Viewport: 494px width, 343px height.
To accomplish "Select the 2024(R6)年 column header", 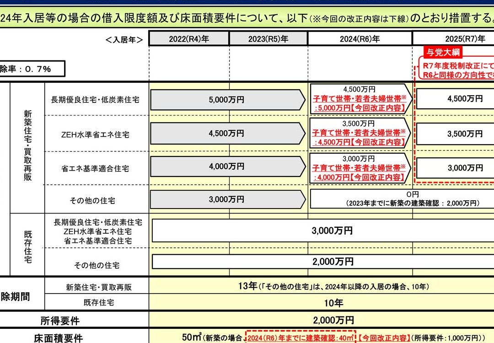I will point(360,39).
